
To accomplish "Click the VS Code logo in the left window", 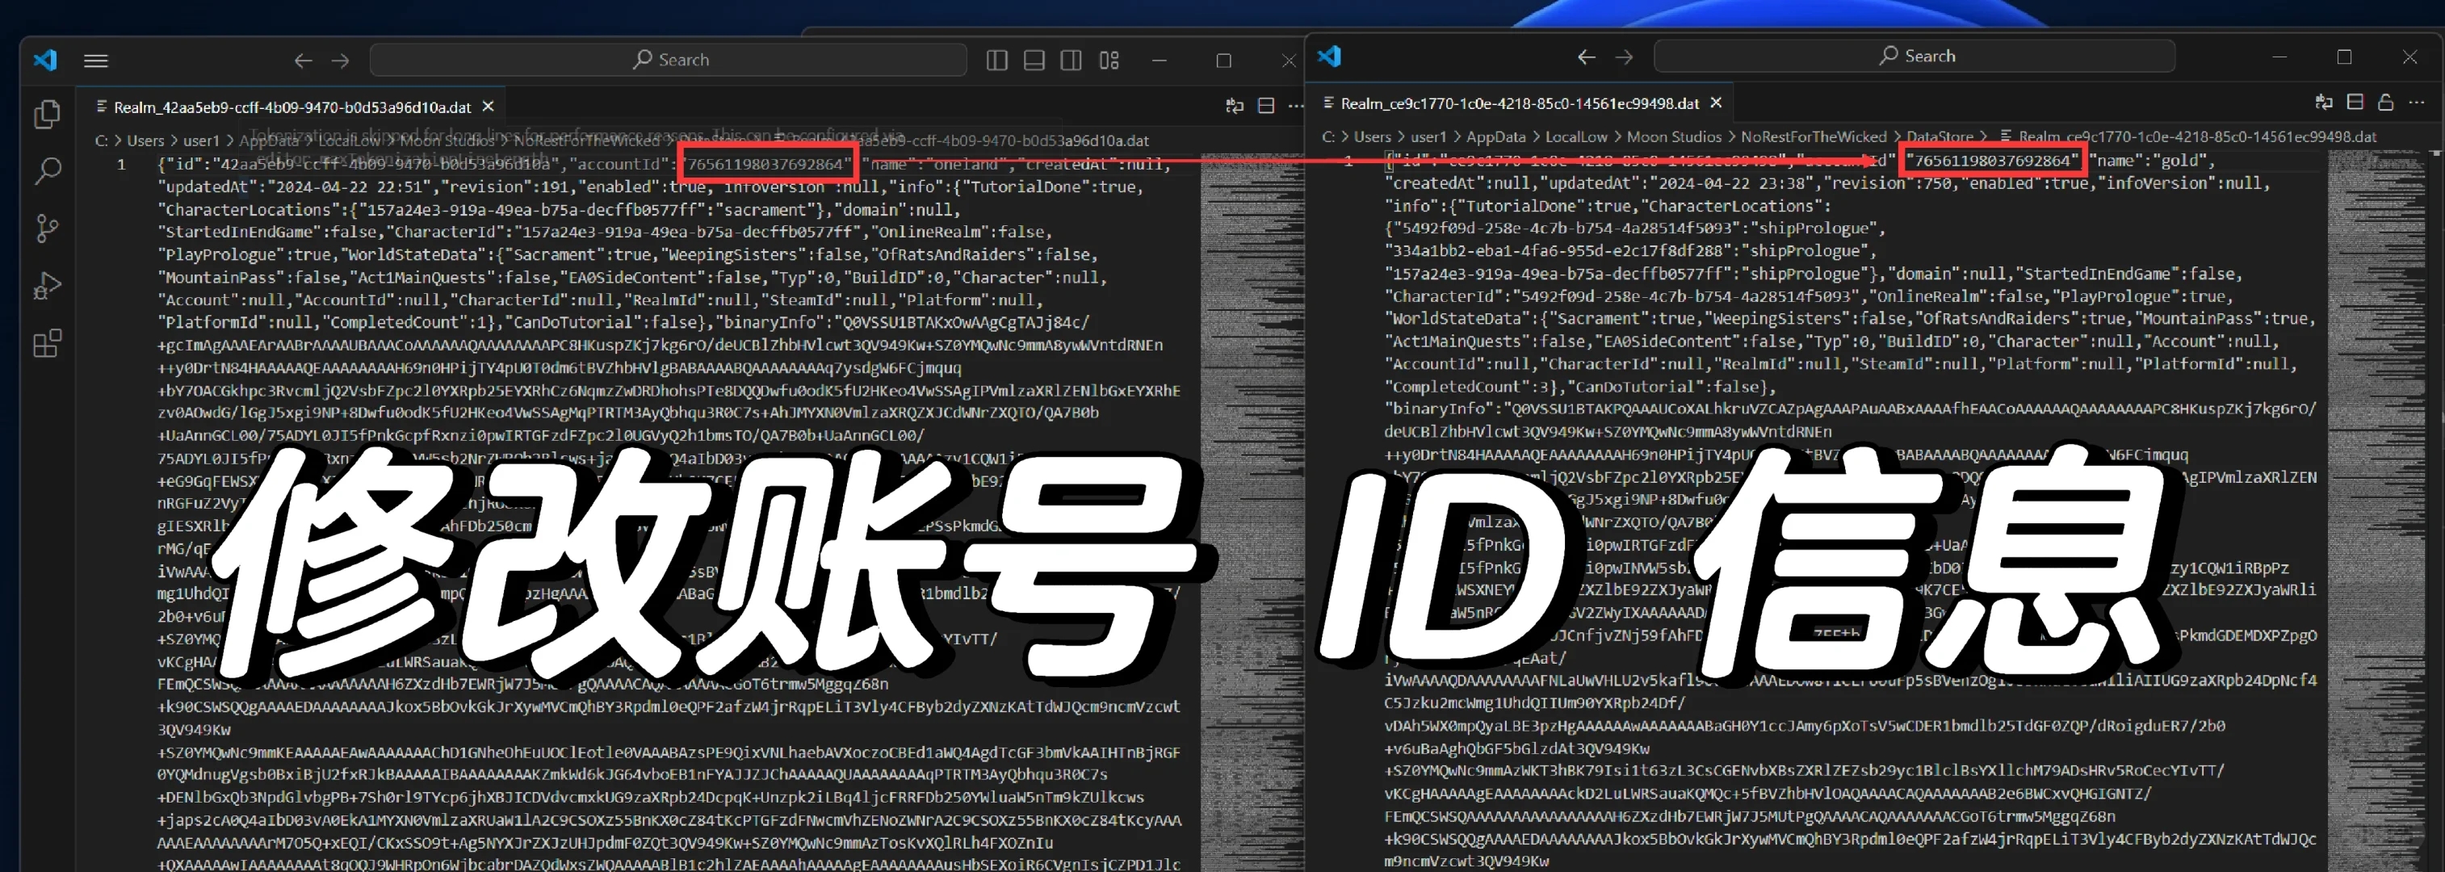I will 45,60.
